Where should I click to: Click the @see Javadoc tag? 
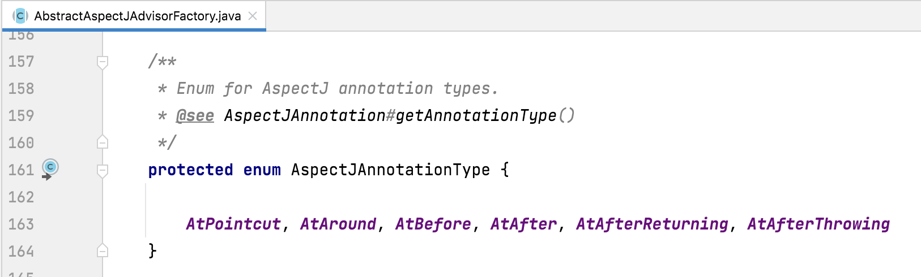(195, 115)
